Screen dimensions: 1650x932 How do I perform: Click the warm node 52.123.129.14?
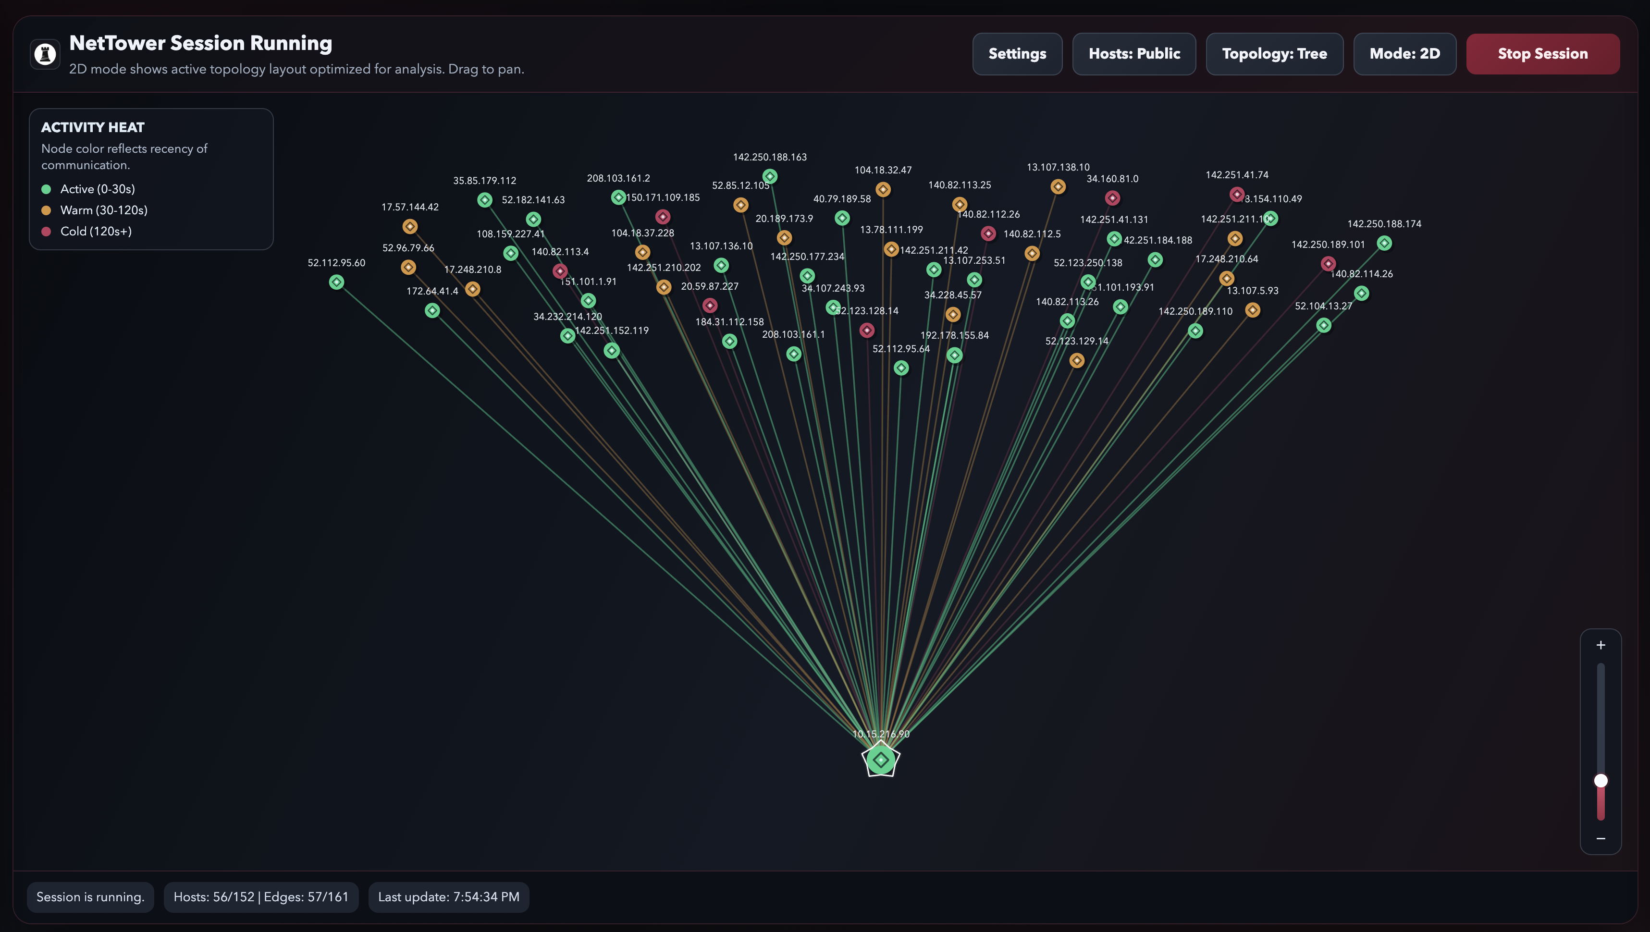1077,360
